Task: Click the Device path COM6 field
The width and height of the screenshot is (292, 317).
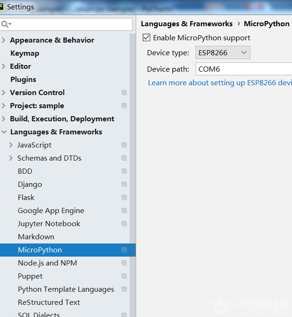Action: pyautogui.click(x=244, y=69)
